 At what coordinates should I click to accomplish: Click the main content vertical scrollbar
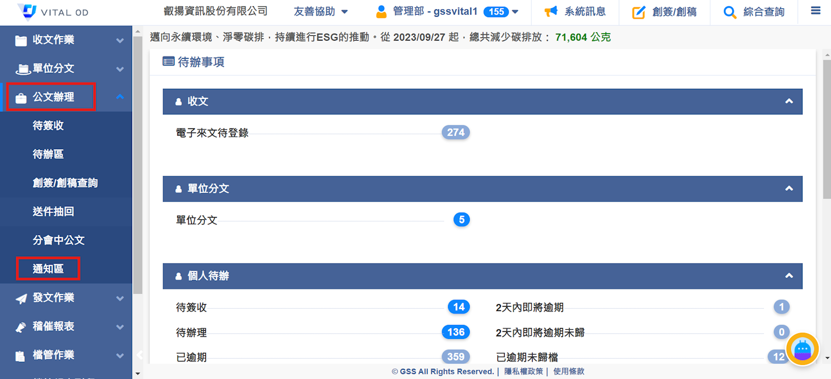[826, 130]
